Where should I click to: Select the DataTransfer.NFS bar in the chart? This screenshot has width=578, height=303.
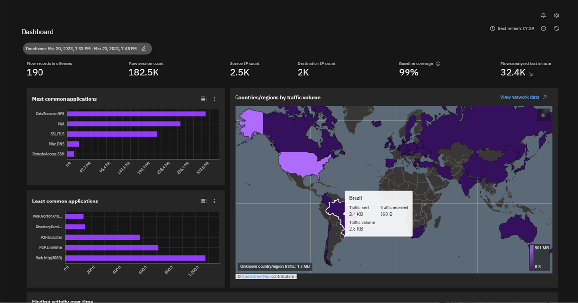click(x=136, y=114)
